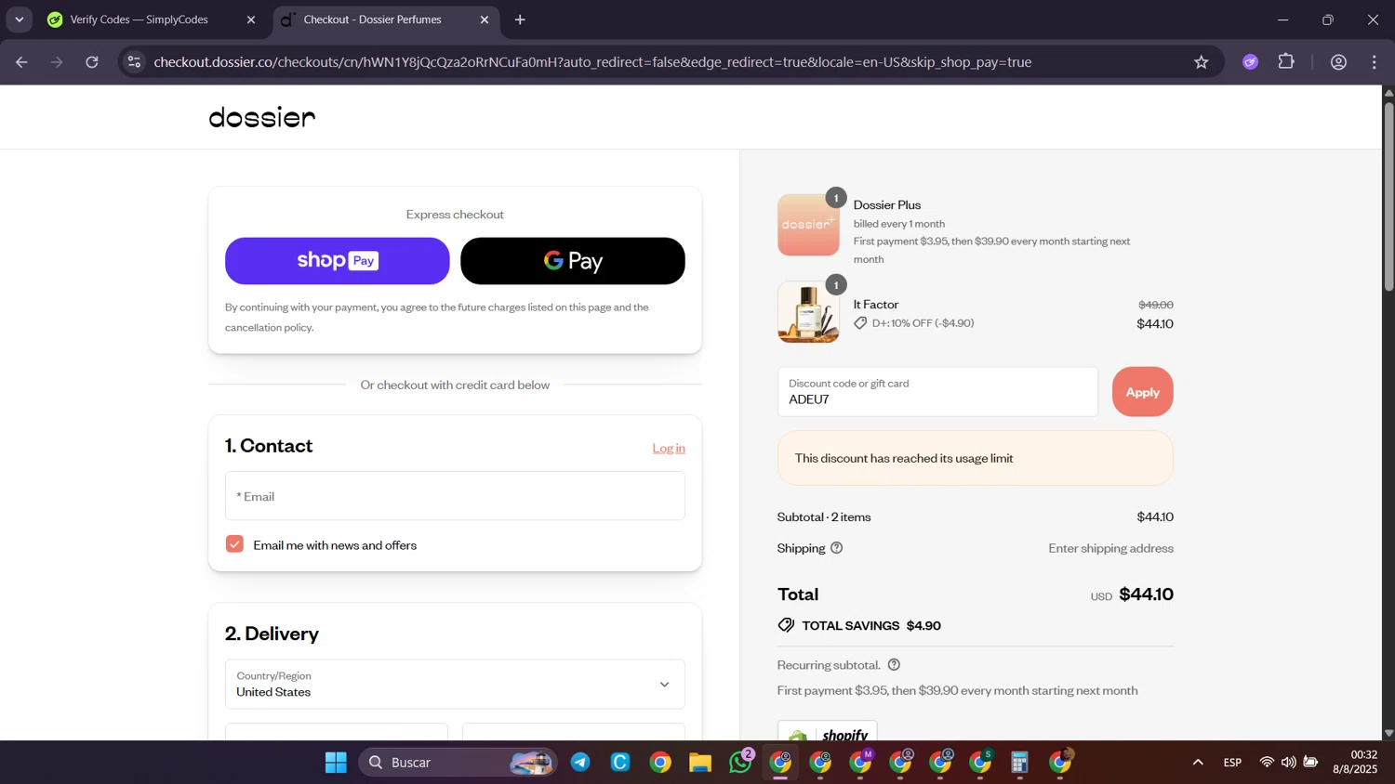Image resolution: width=1395 pixels, height=784 pixels.
Task: Show hidden system tray icons
Action: (x=1198, y=763)
